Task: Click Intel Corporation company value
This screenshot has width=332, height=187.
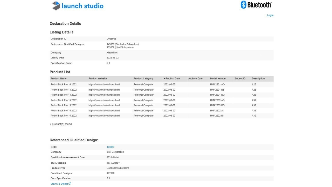Action: (x=115, y=152)
